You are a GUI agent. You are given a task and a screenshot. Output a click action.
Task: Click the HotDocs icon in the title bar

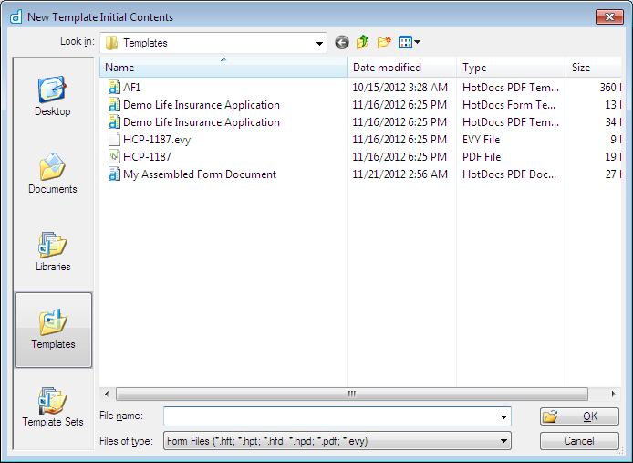(x=16, y=17)
